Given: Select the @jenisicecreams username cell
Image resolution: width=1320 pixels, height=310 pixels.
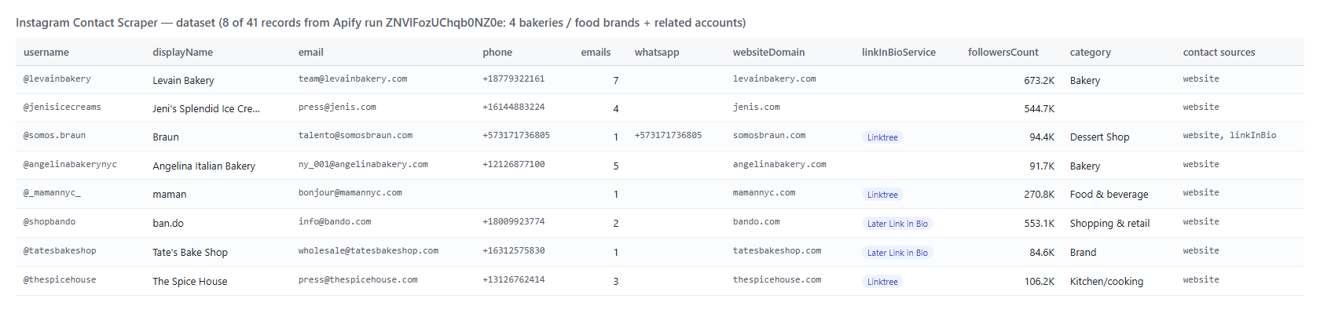Looking at the screenshot, I should [x=62, y=108].
